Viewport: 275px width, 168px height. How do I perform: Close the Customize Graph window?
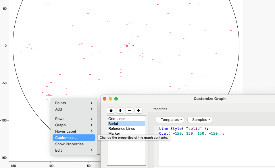click(105, 99)
